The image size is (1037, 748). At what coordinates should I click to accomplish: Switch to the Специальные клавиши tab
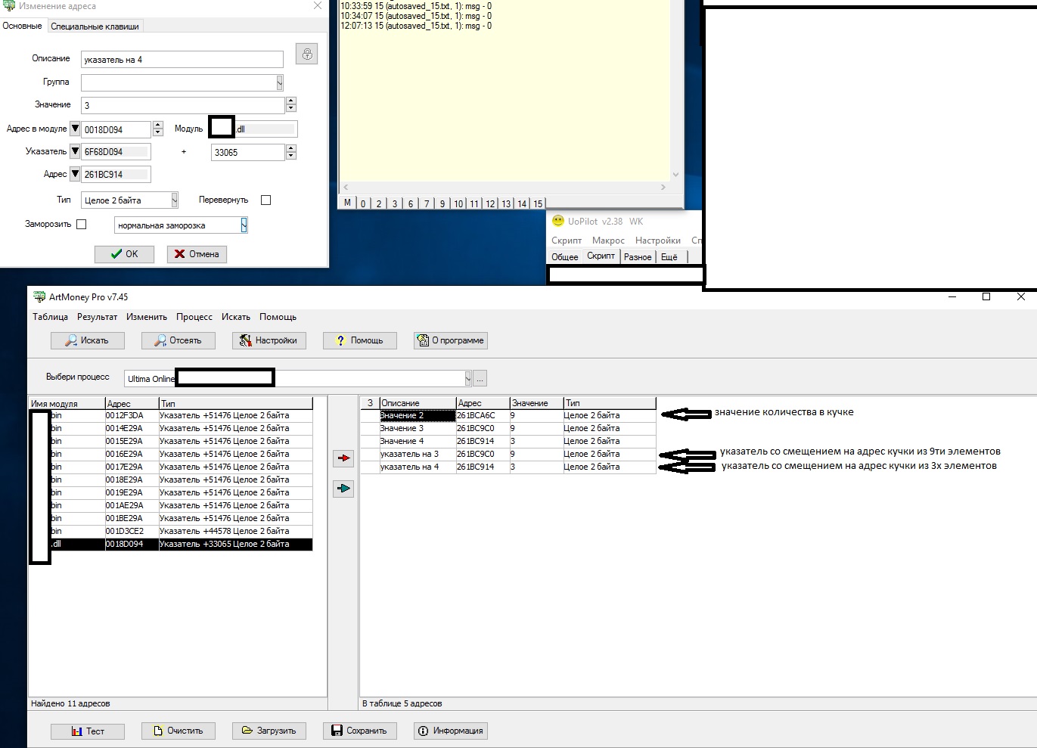coord(95,26)
